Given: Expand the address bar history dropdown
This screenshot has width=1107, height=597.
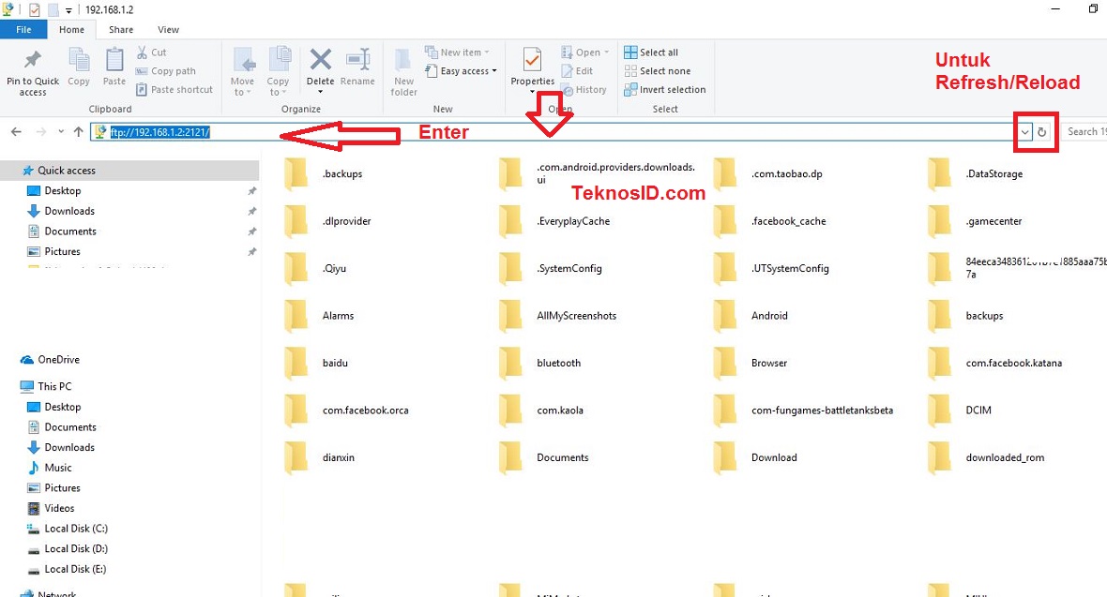Looking at the screenshot, I should [x=1025, y=132].
